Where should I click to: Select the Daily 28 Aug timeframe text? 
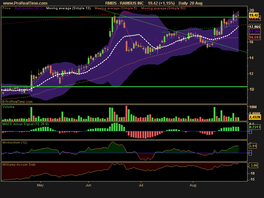tap(190, 3)
